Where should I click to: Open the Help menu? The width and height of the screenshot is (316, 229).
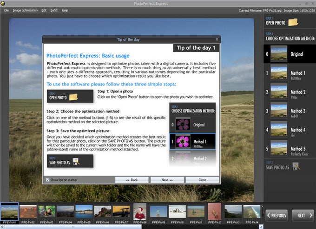click(x=65, y=11)
